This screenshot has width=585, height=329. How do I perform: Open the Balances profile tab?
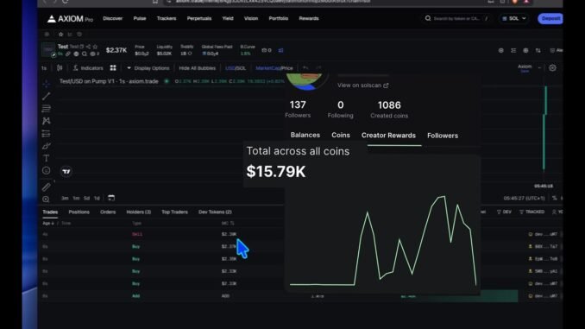click(305, 136)
